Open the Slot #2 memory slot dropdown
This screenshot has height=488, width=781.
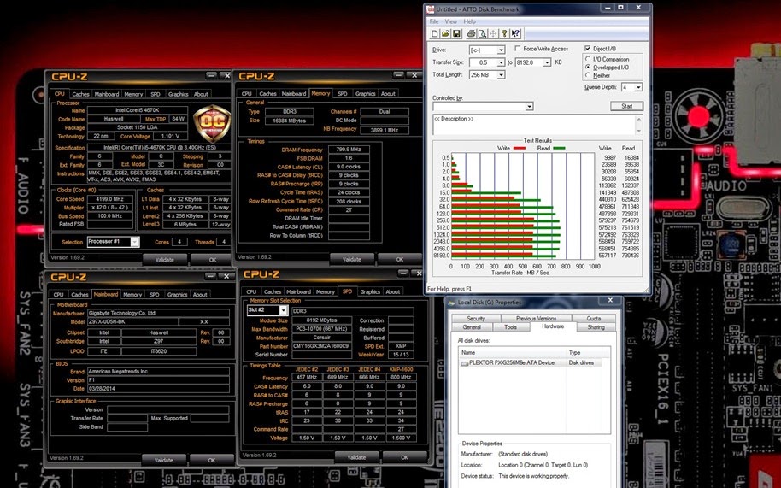(x=283, y=310)
